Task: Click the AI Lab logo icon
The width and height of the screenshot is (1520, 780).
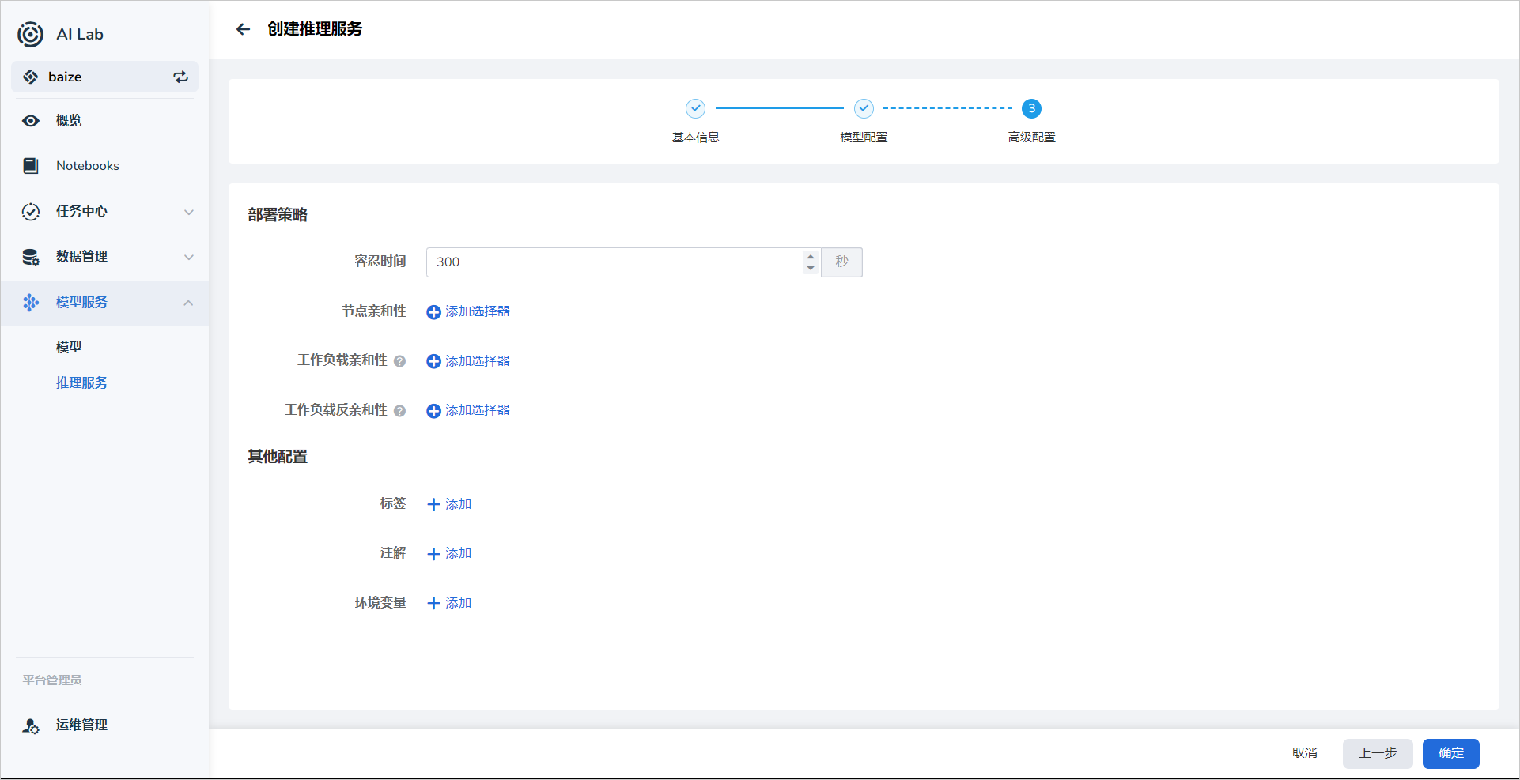Action: coord(30,34)
